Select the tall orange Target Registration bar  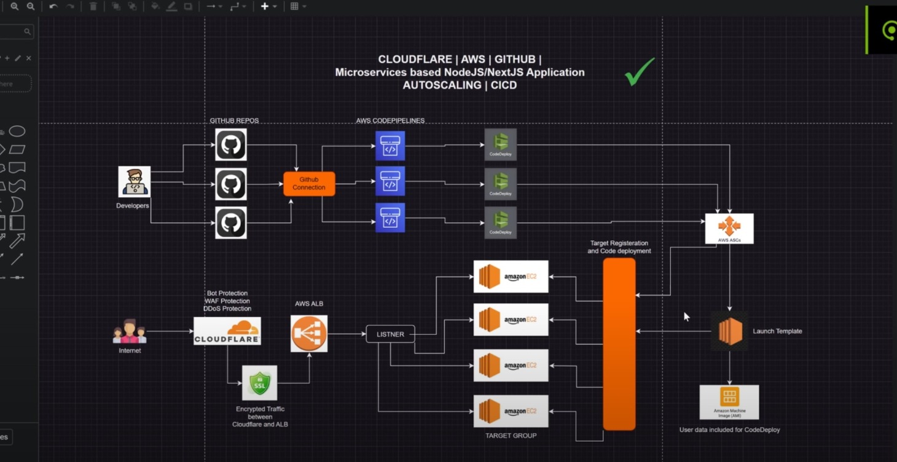[x=619, y=344]
